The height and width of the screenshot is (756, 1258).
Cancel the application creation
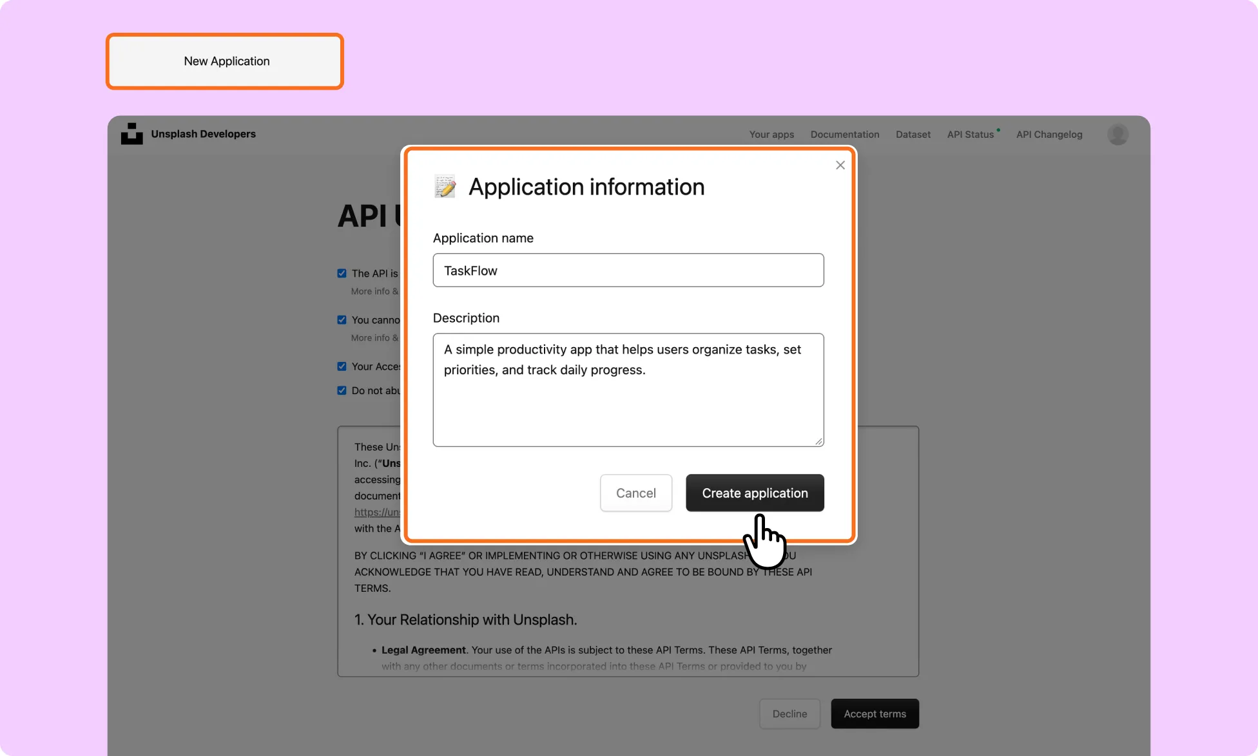pyautogui.click(x=636, y=493)
